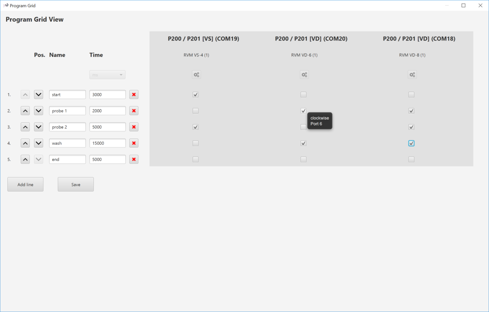Move 'probe 1' row up
The image size is (489, 312).
point(25,111)
